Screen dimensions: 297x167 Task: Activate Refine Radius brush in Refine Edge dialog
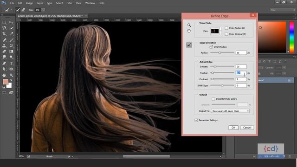(x=189, y=45)
